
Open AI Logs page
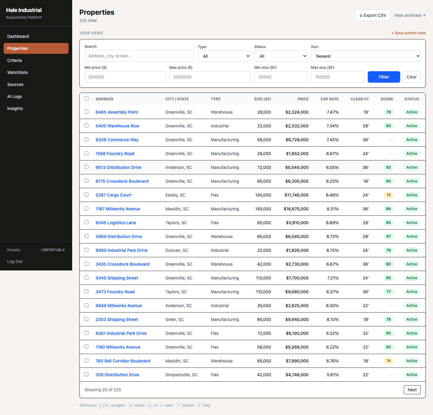click(x=36, y=96)
